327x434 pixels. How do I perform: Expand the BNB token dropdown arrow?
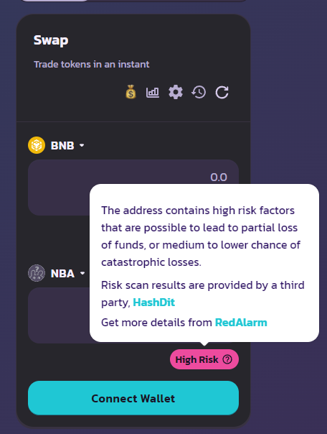82,145
